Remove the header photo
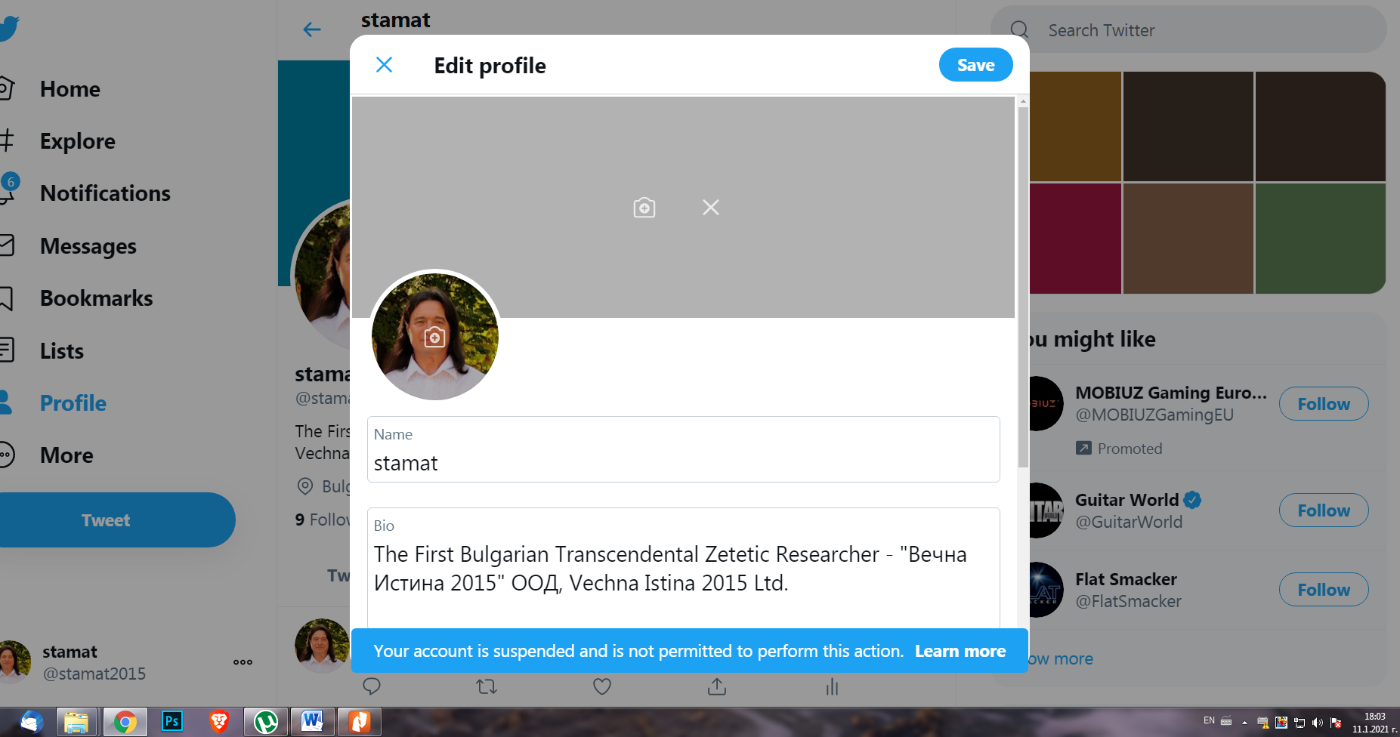 point(711,208)
